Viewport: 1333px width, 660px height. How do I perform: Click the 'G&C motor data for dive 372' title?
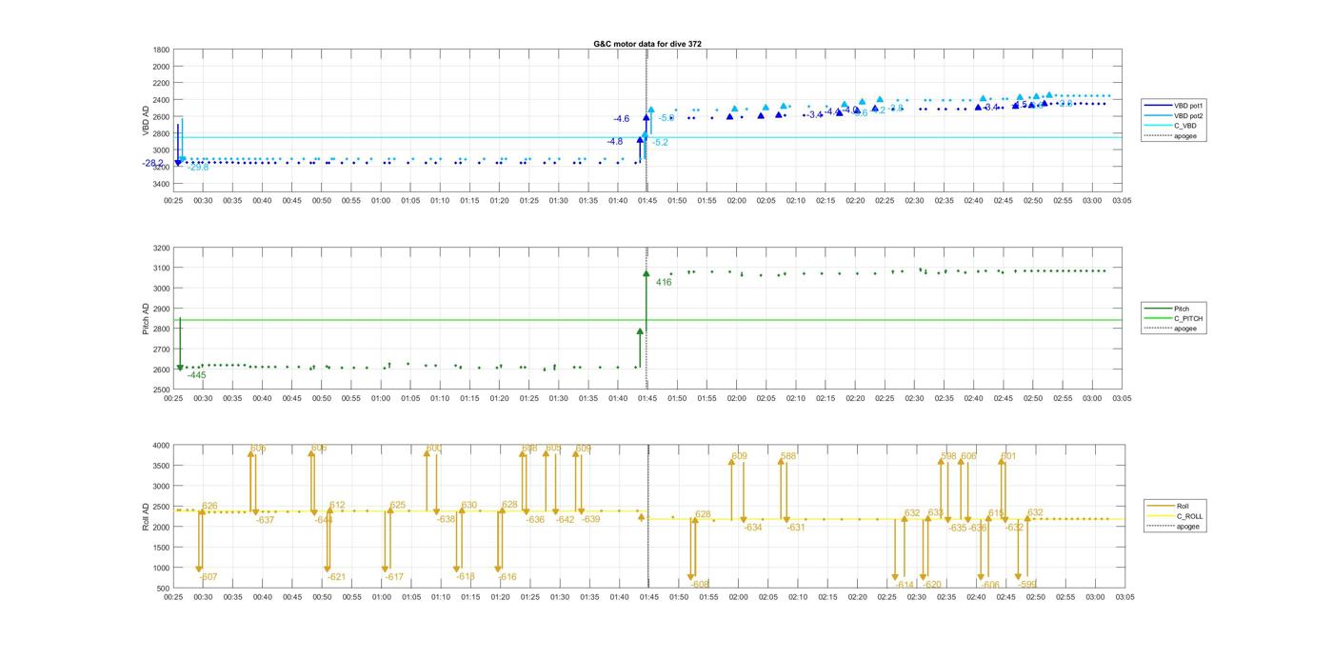coord(647,44)
